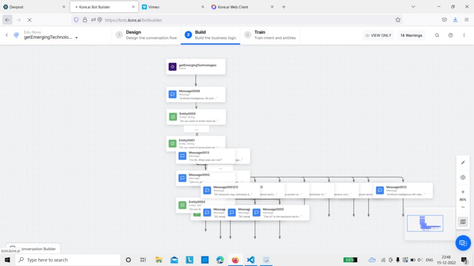This screenshot has width=474, height=266.
Task: Bookmark this page with the star icon
Action: (398, 20)
